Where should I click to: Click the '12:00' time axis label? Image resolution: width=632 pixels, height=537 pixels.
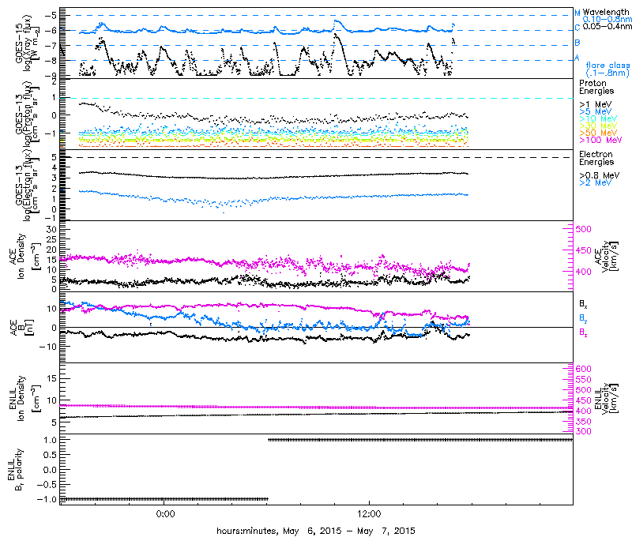click(x=369, y=514)
